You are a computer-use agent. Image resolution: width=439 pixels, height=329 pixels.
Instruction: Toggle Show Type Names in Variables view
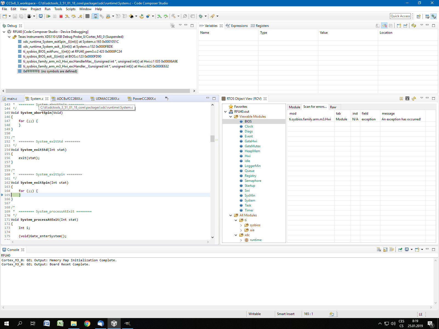pyautogui.click(x=378, y=26)
